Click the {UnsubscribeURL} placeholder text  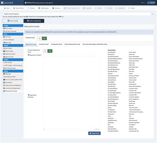(113, 131)
